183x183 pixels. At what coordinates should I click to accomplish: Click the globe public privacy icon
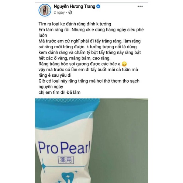tap(70, 13)
